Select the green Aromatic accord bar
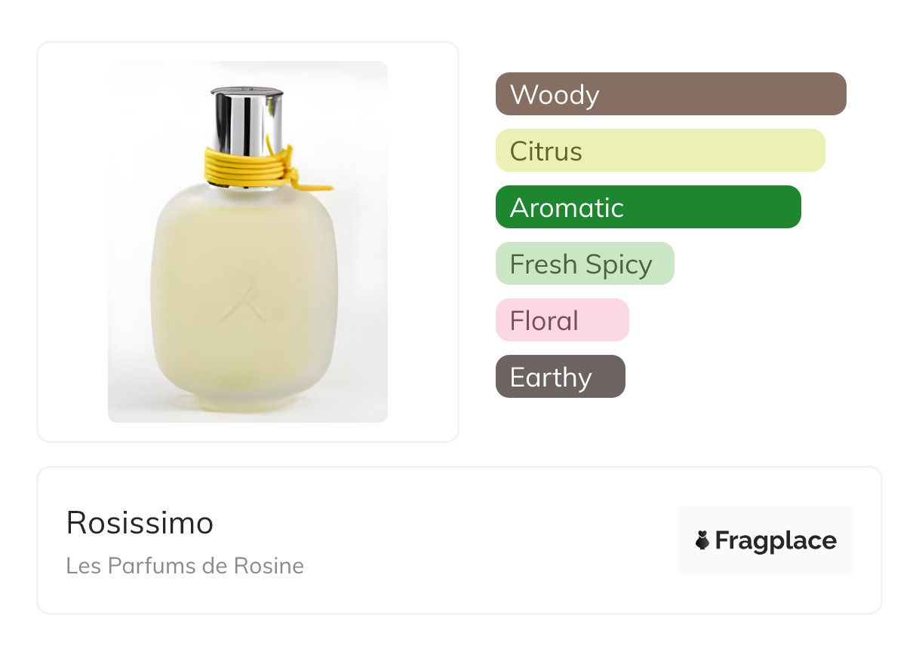The width and height of the screenshot is (919, 651). [x=648, y=207]
